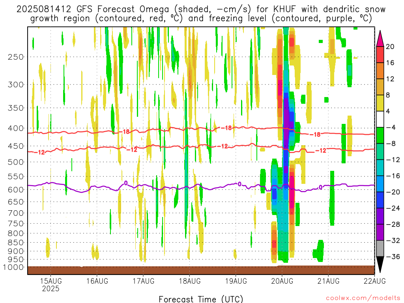Click the purple color swatch for -24 to -28

coord(380,216)
